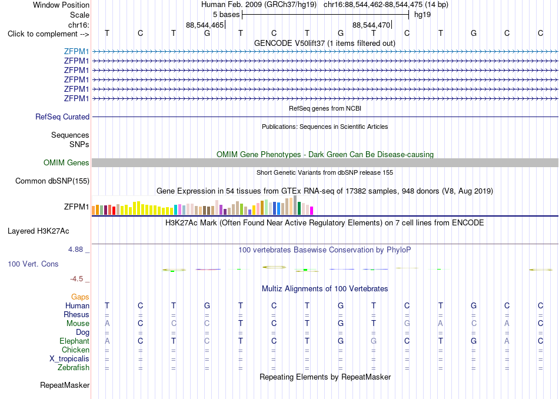Click the magenta bar ending GTEx chart

coord(312,211)
